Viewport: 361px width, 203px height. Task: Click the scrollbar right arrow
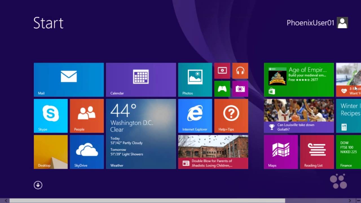[x=350, y=201]
